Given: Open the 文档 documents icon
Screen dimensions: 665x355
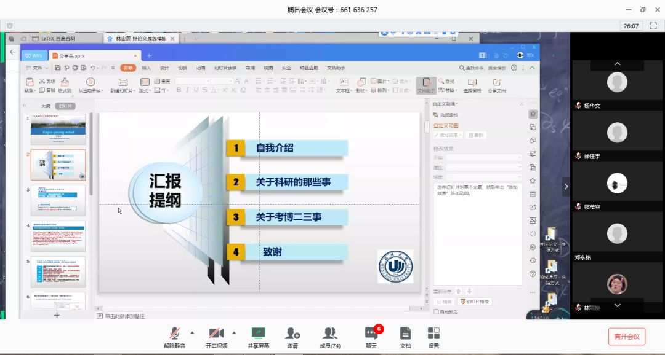Looking at the screenshot, I should pos(405,334).
